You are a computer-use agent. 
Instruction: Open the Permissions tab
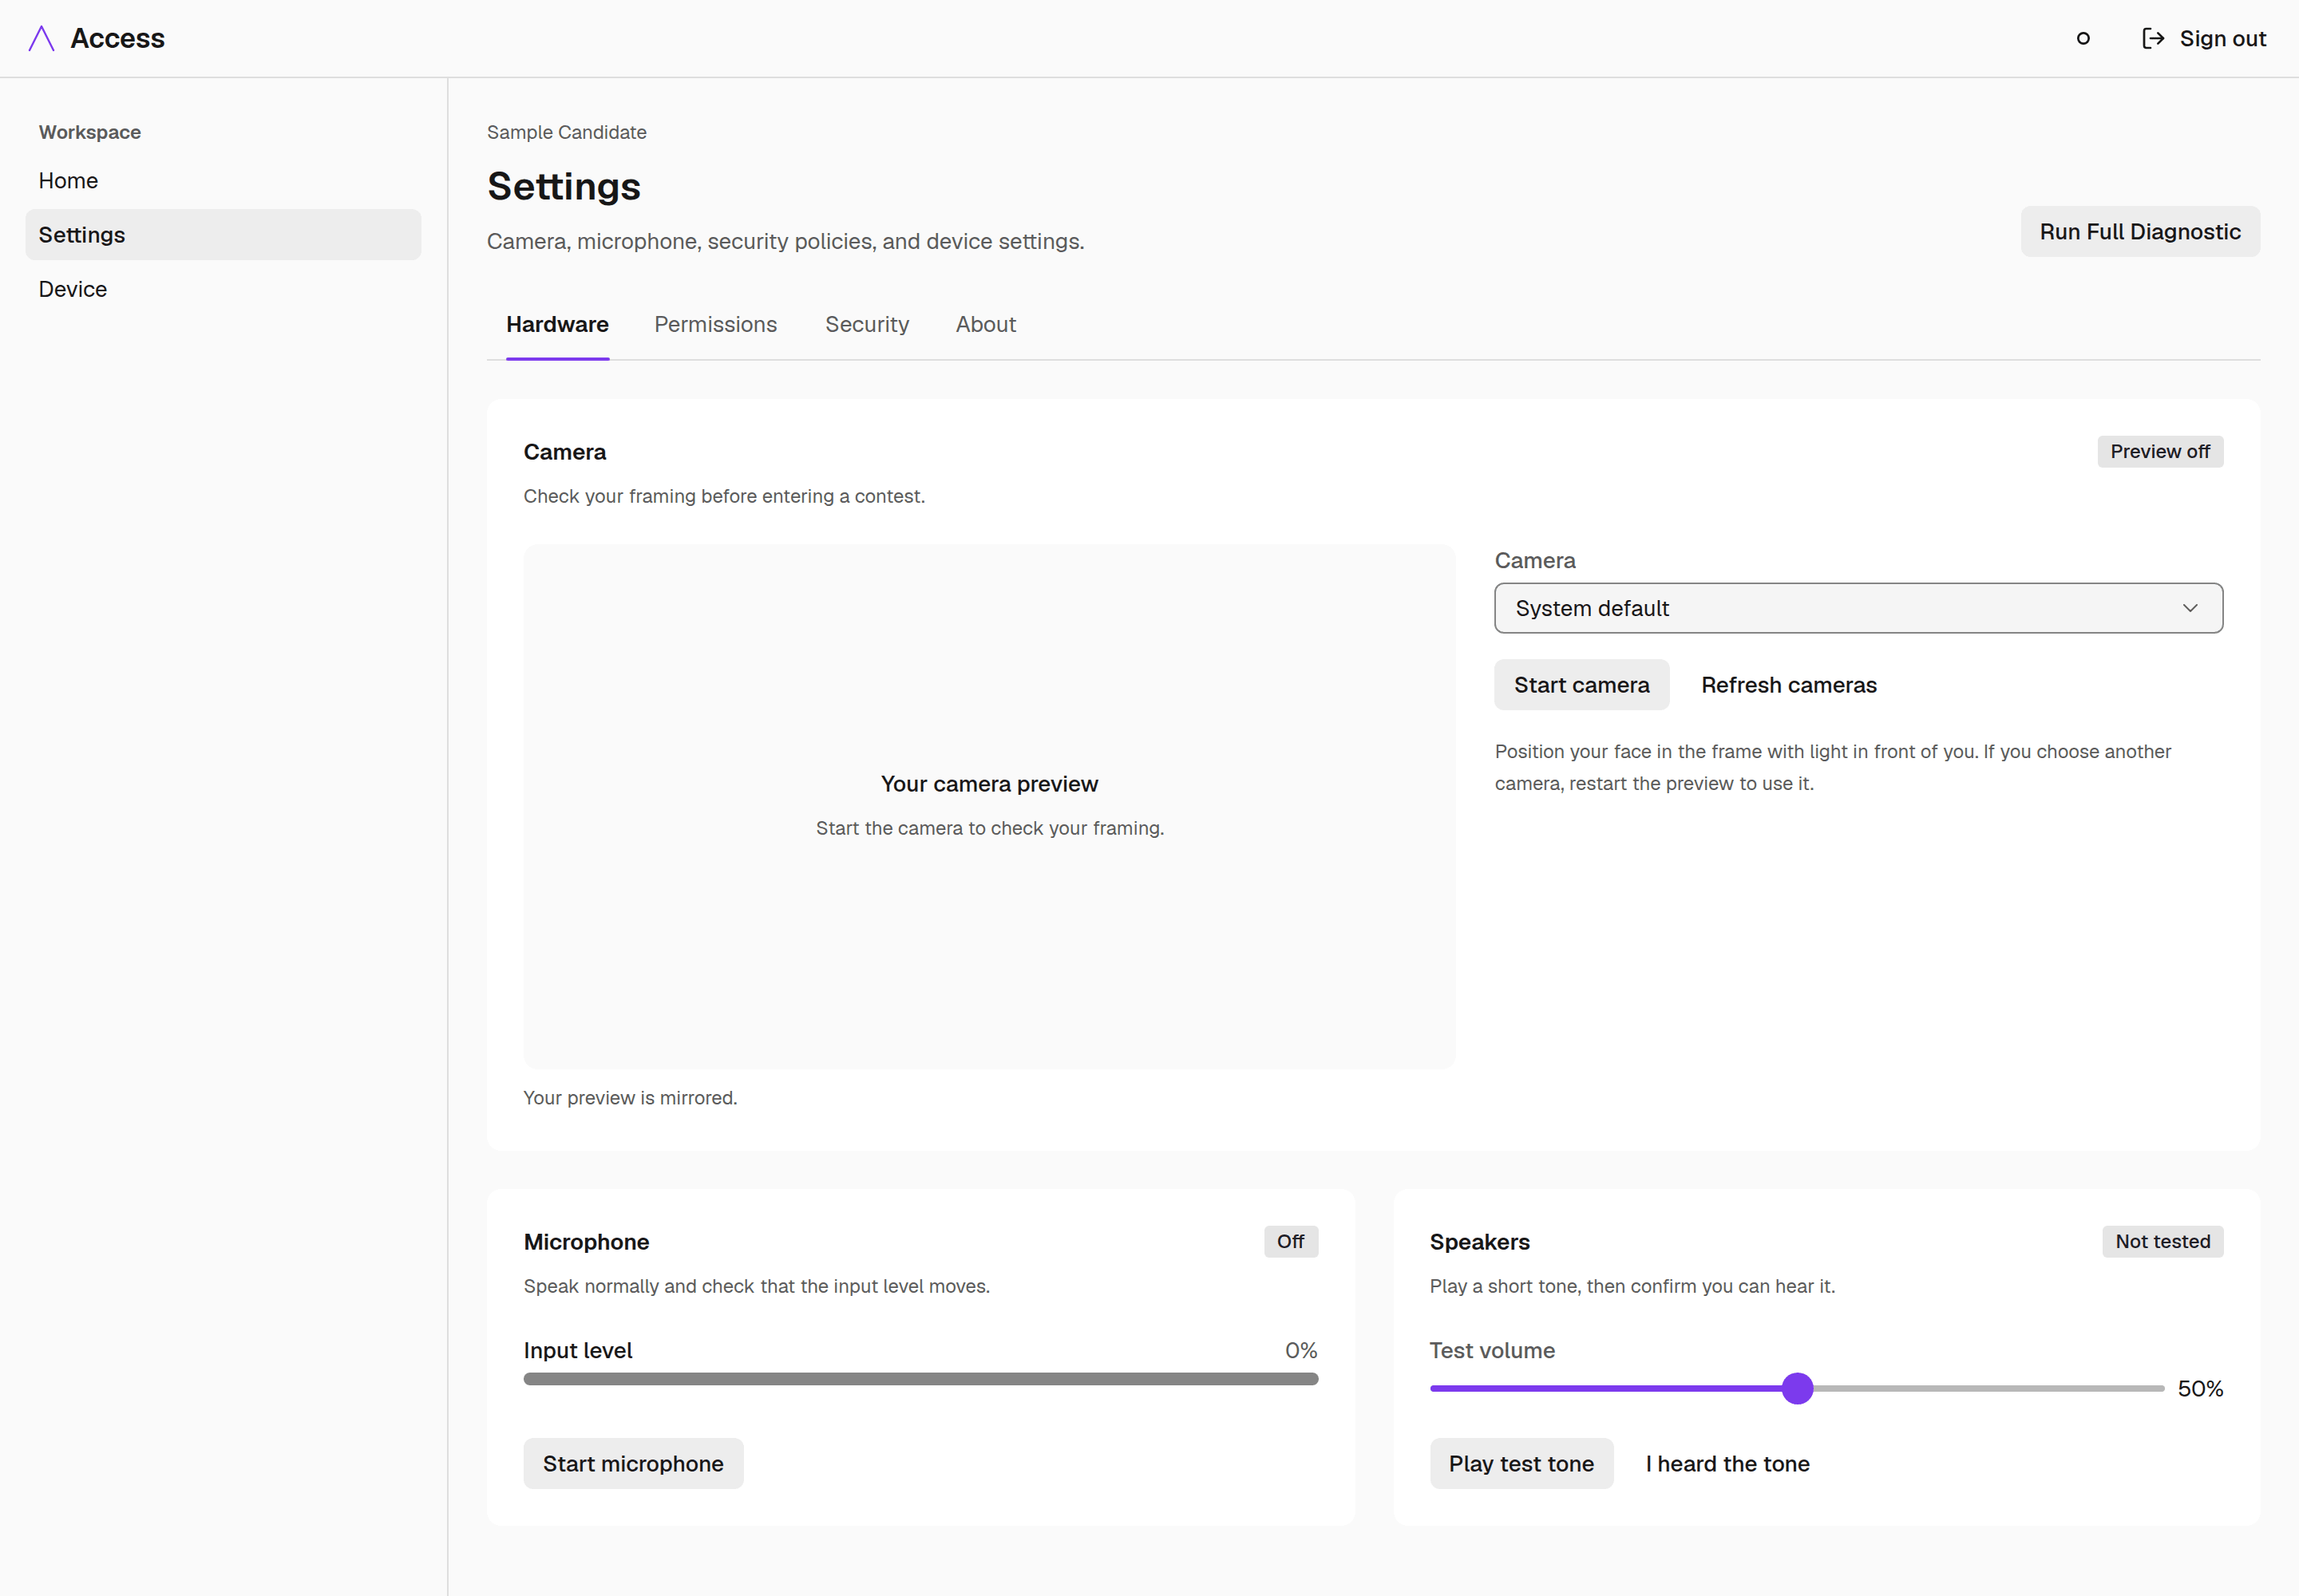(x=715, y=324)
